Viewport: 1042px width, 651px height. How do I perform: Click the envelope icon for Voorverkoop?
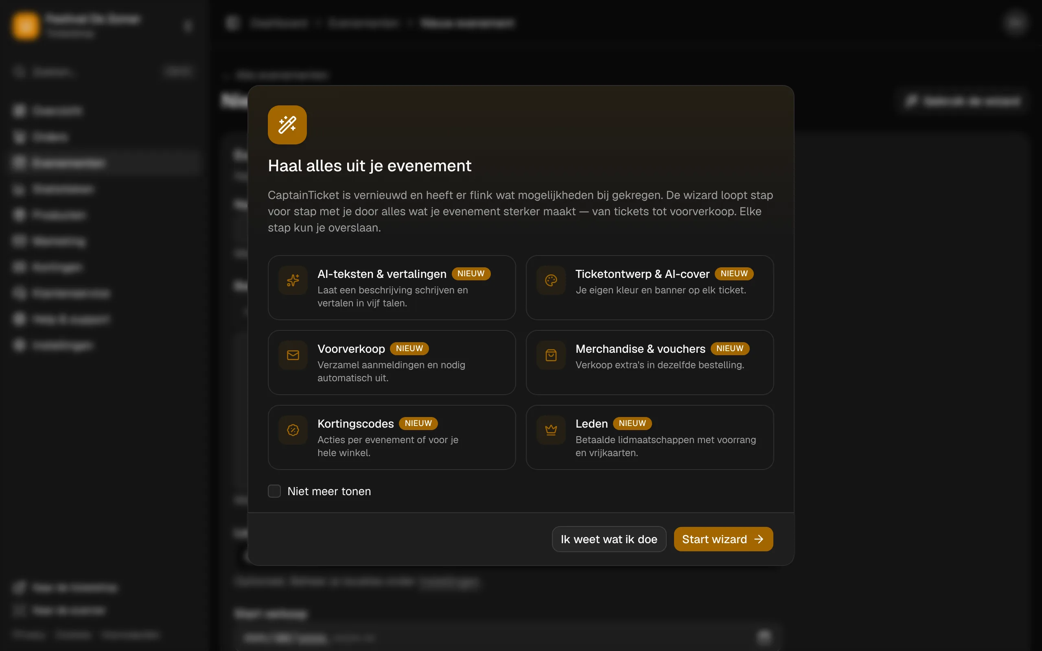[x=293, y=355]
